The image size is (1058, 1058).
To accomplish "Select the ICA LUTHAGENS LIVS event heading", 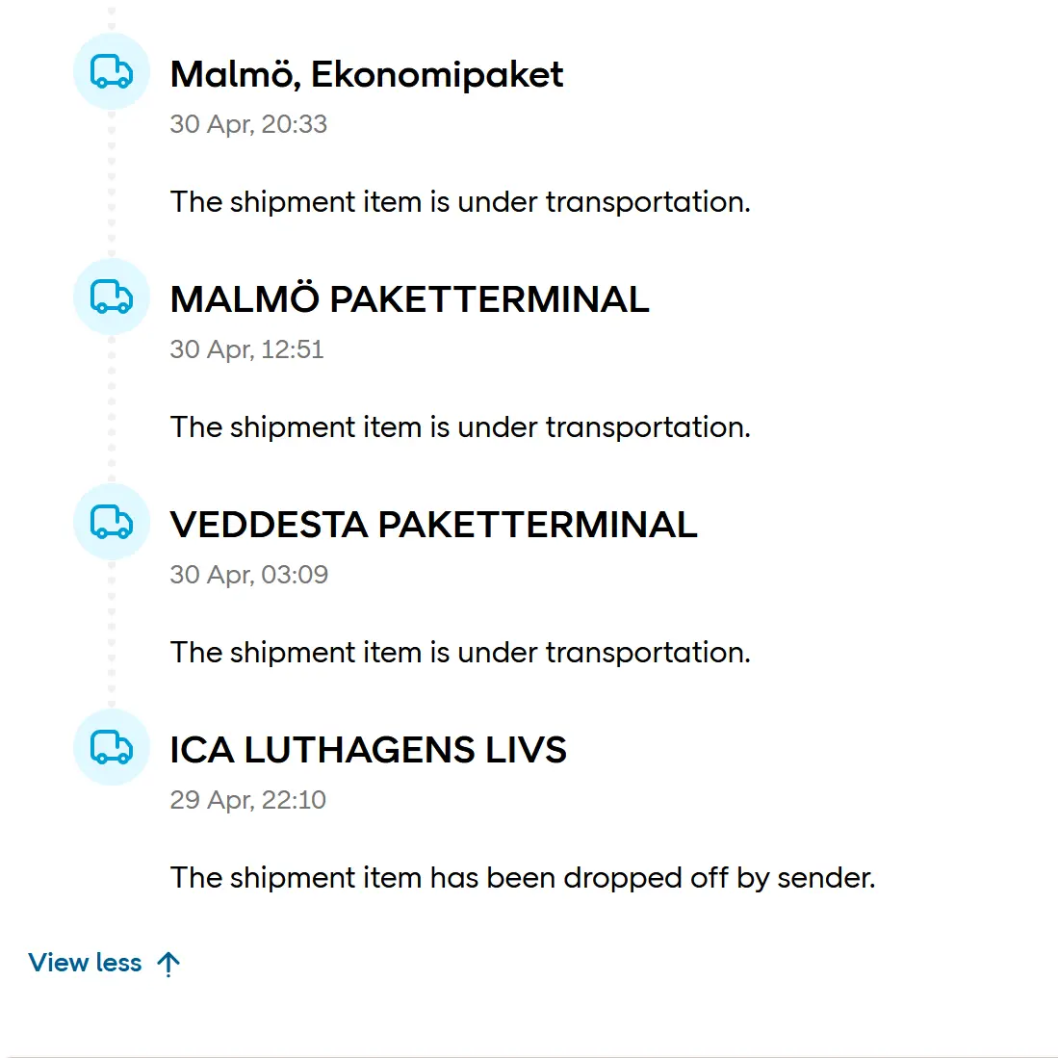I will point(368,750).
